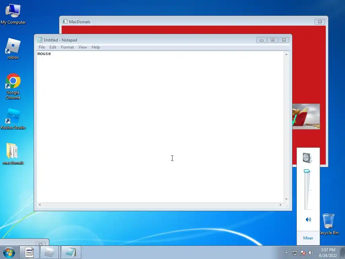Open the My Computer desktop icon
The height and width of the screenshot is (259, 345).
(x=13, y=14)
